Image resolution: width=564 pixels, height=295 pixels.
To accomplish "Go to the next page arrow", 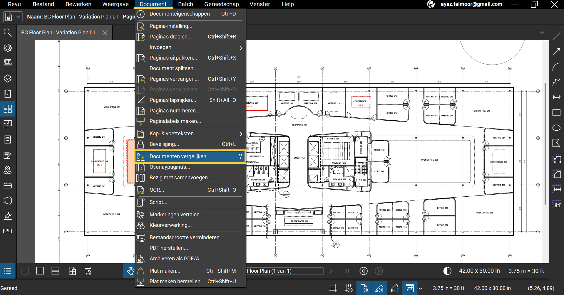I will coord(332,271).
